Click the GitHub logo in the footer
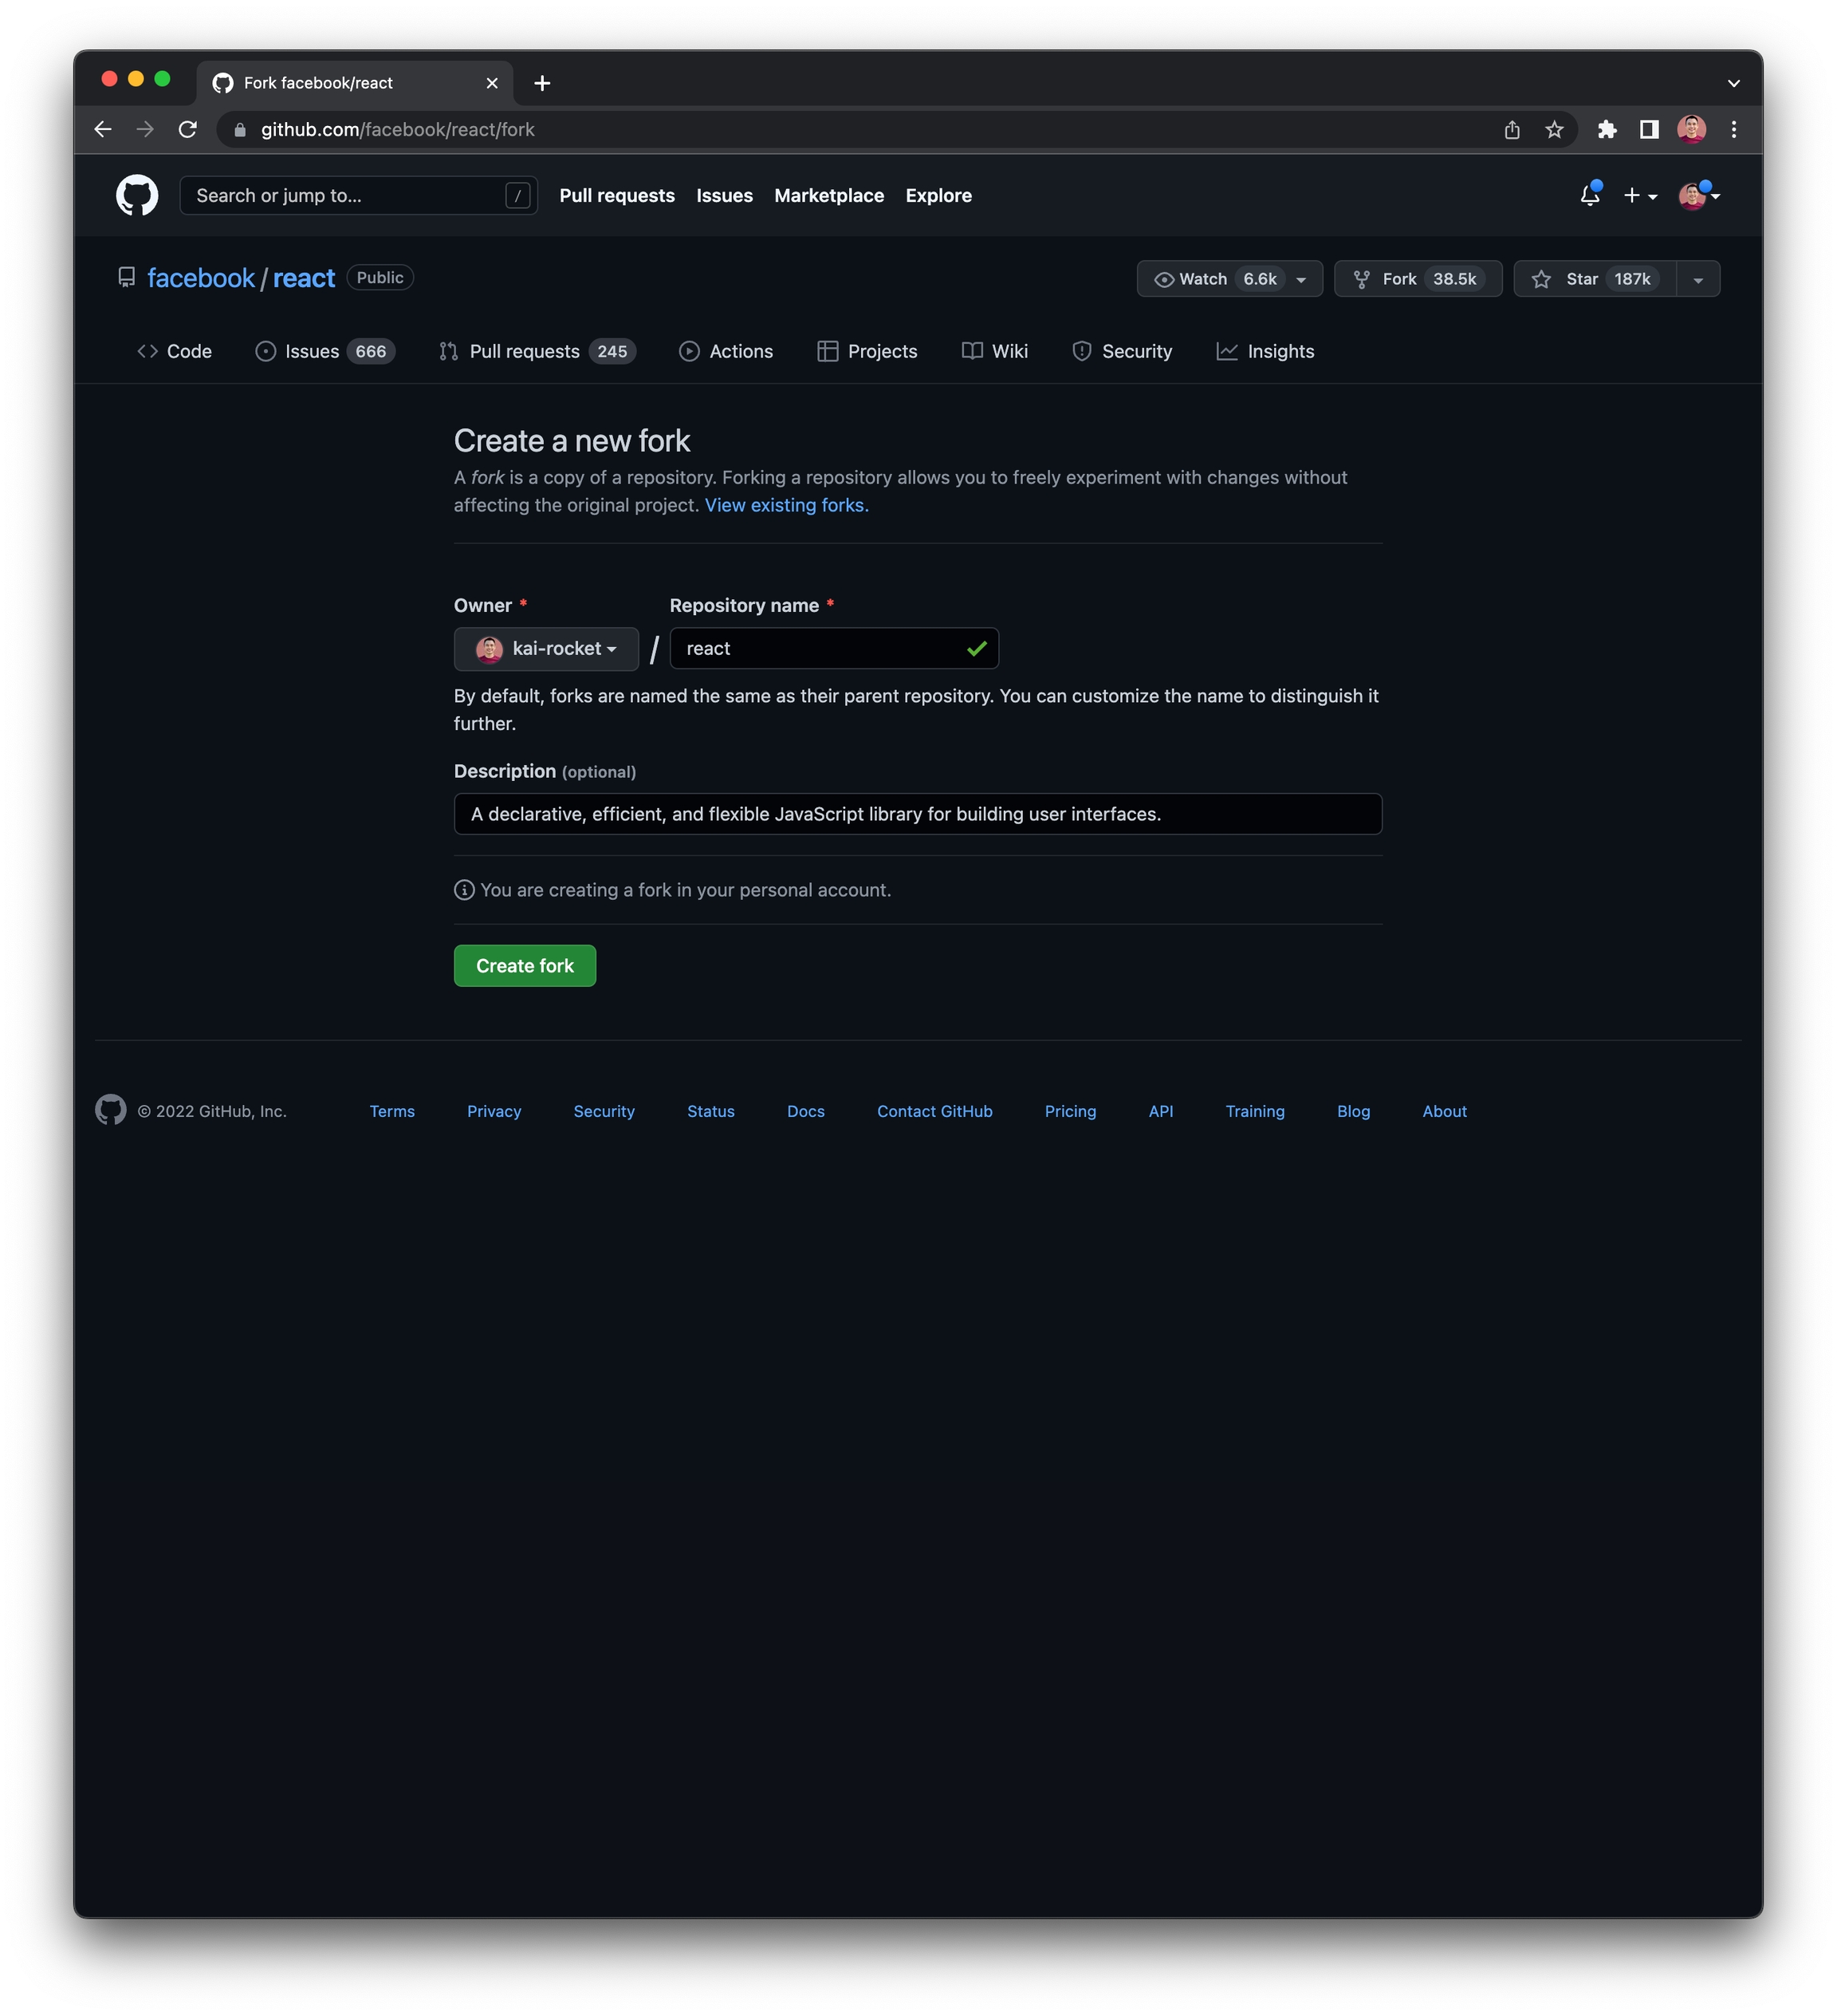 [x=111, y=1110]
